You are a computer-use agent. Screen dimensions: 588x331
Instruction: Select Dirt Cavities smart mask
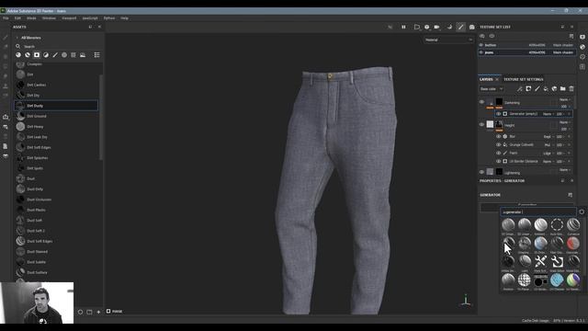[56, 85]
